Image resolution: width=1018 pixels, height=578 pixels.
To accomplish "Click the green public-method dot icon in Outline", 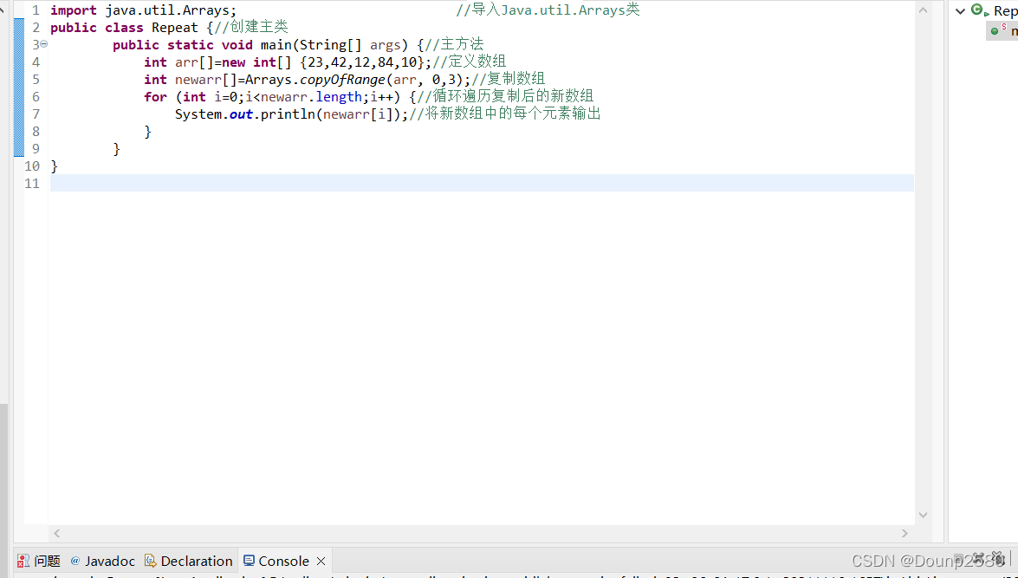I will 995,30.
